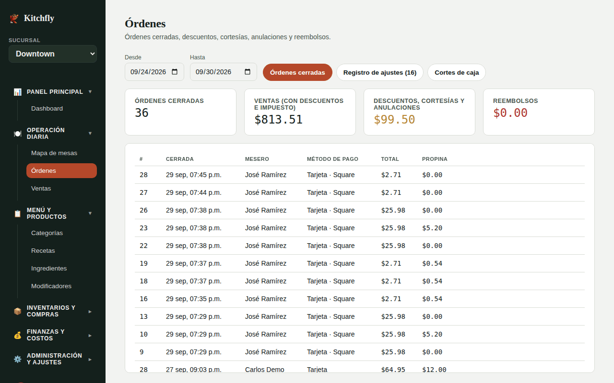This screenshot has height=383, width=614.
Task: Select the Órdenes cerradas tab
Action: (x=297, y=72)
